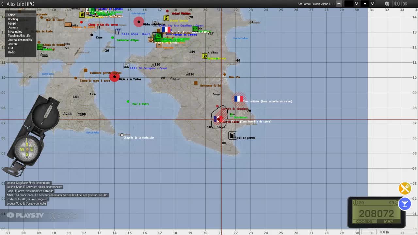
Task: Click the Pêche a la Tortue label
Action: 130,79
